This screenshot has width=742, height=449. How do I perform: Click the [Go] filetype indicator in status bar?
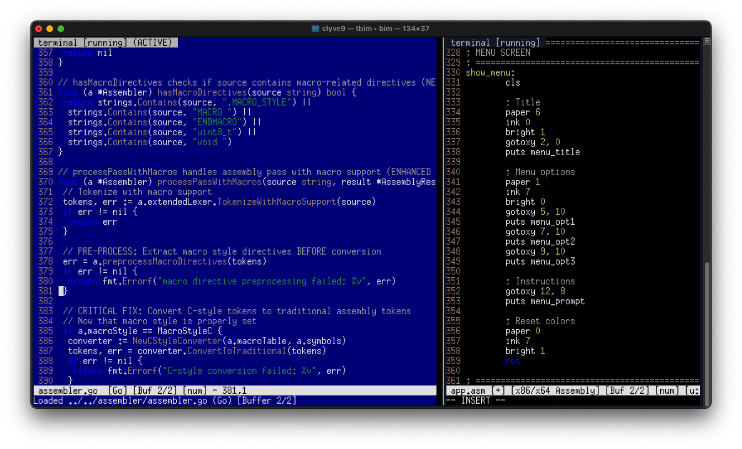coord(118,391)
